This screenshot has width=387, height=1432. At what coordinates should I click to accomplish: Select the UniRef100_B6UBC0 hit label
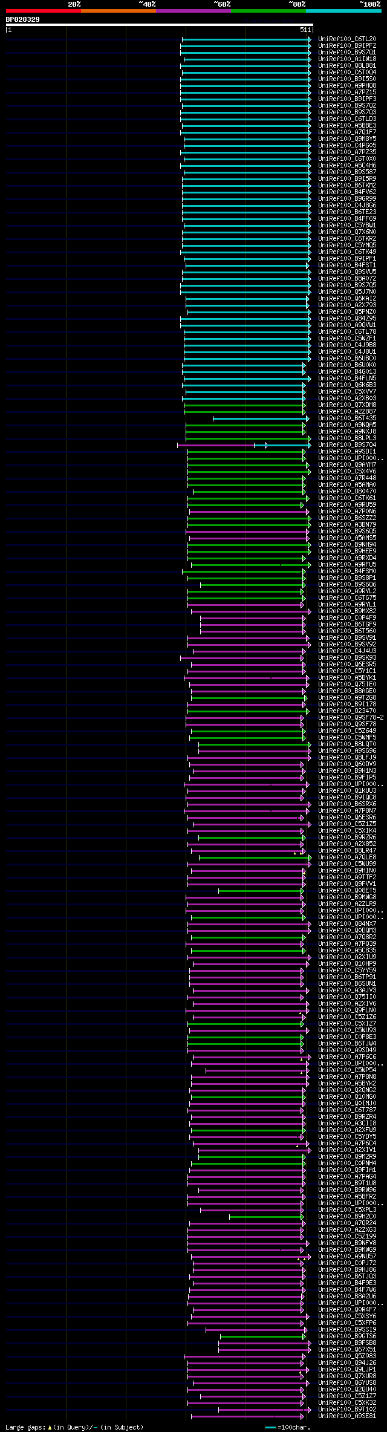pos(347,358)
